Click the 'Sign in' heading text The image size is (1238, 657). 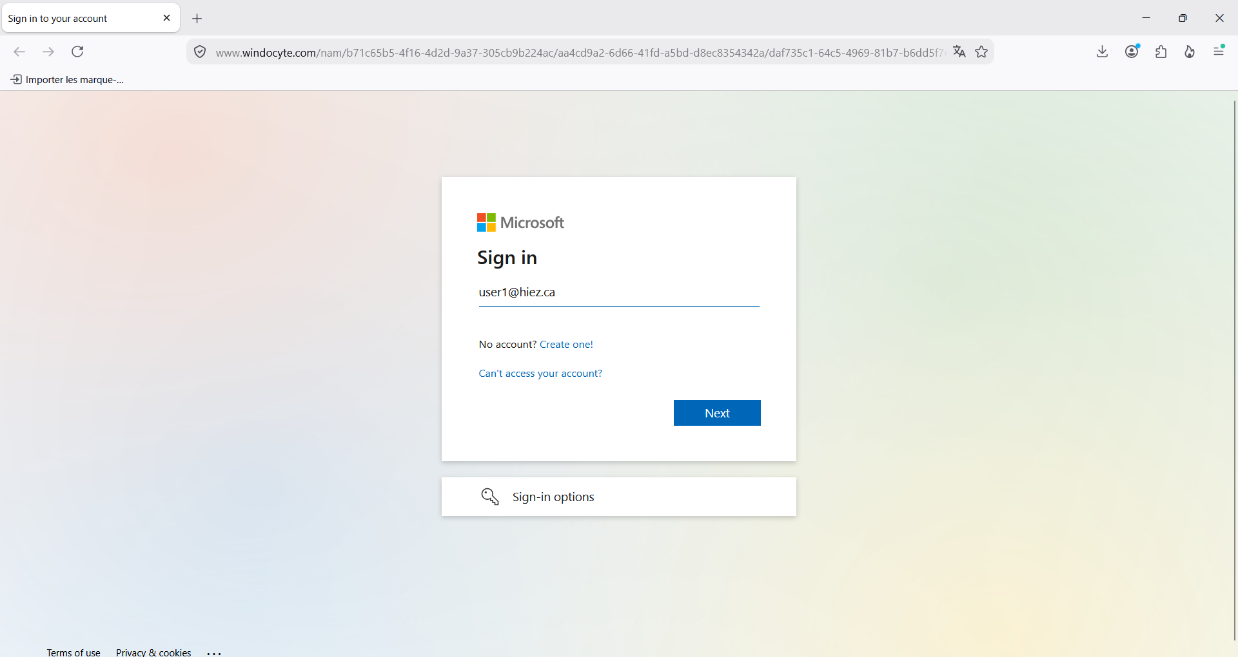coord(507,258)
